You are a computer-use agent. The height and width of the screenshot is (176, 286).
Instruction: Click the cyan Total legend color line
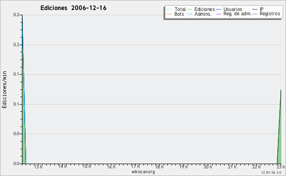[169, 10]
